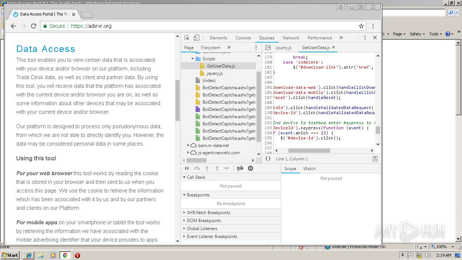Open Internet Explorer Tools menu
462x260 pixels.
tap(435, 34)
